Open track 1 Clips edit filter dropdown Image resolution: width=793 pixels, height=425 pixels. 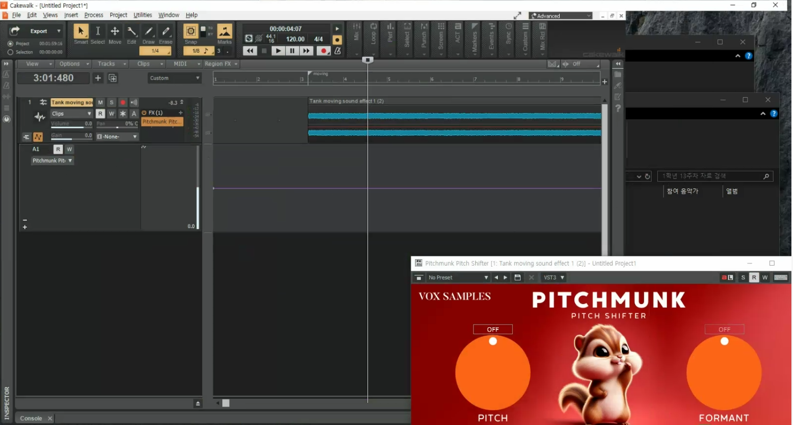72,114
